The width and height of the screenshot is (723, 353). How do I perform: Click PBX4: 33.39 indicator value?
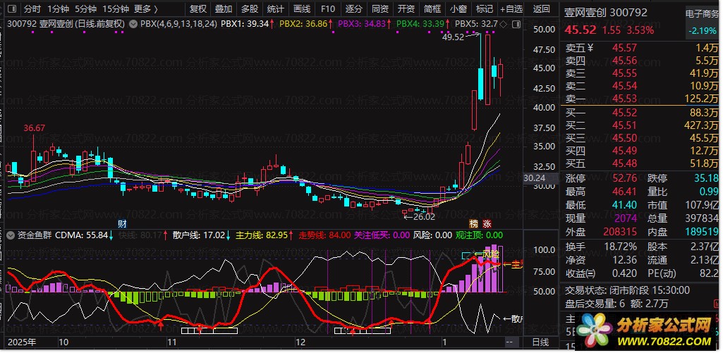pos(420,23)
